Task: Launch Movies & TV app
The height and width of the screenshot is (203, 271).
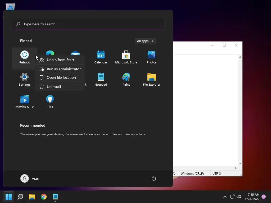Action: click(25, 102)
